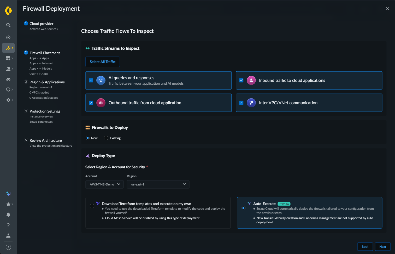Image resolution: width=395 pixels, height=254 pixels.
Task: Uncheck AI queries and responses checkbox
Action: (91, 80)
